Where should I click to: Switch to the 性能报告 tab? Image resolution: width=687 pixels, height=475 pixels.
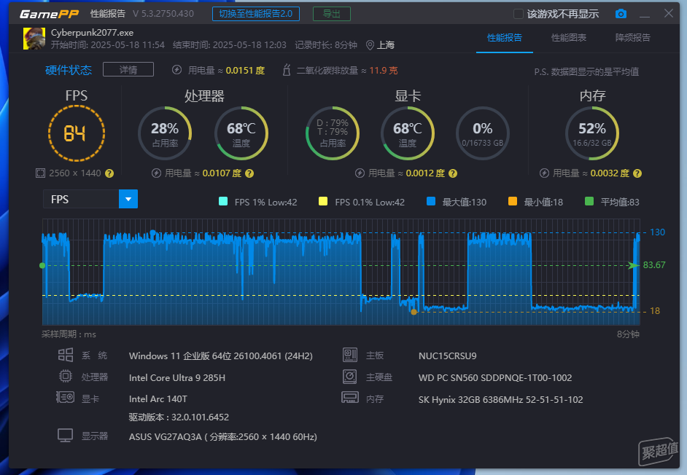(505, 38)
